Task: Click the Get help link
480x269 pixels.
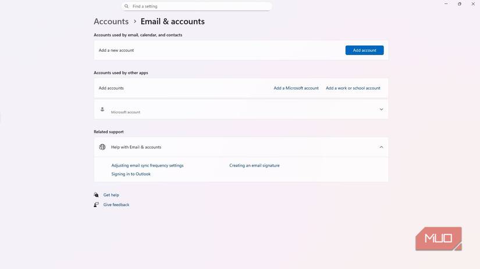Action: 111,195
